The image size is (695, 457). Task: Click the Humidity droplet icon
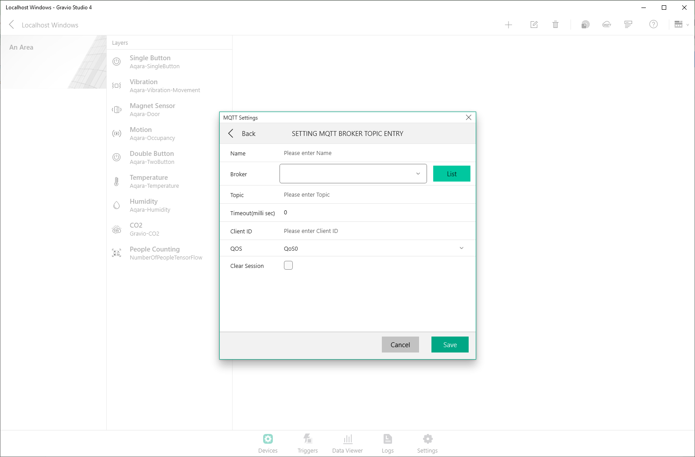pos(116,205)
